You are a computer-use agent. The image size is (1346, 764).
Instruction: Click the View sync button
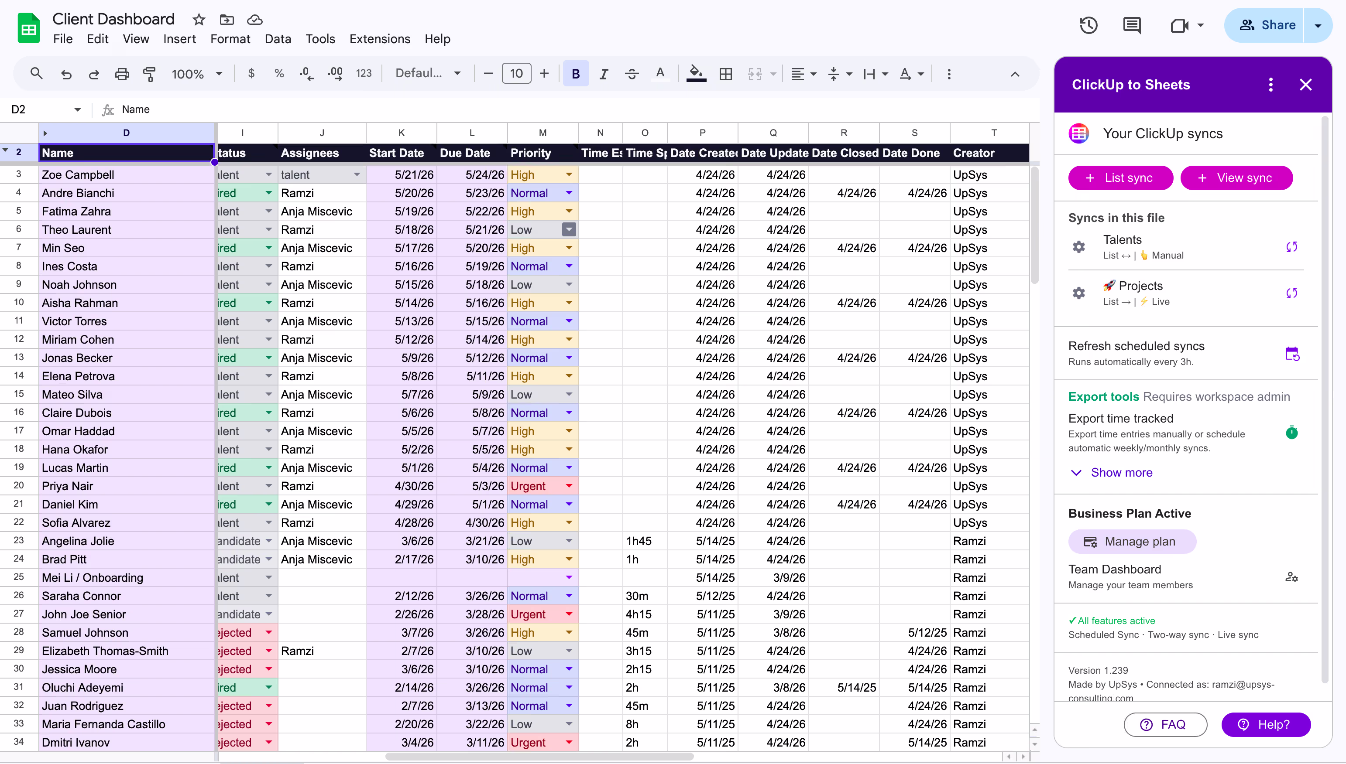click(1236, 178)
